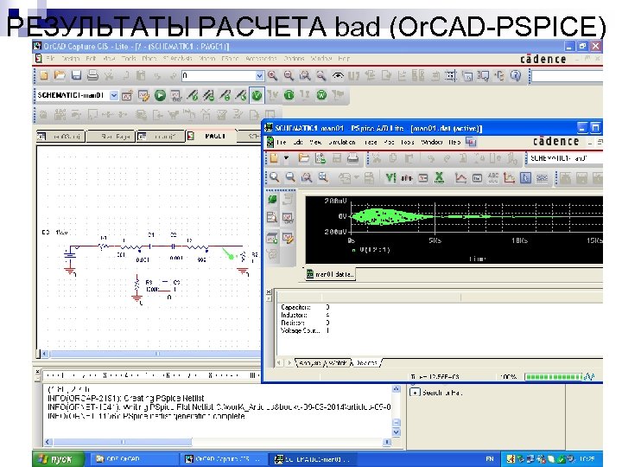The image size is (622, 467).
Task: Export to Excel green X icon
Action: (x=439, y=177)
